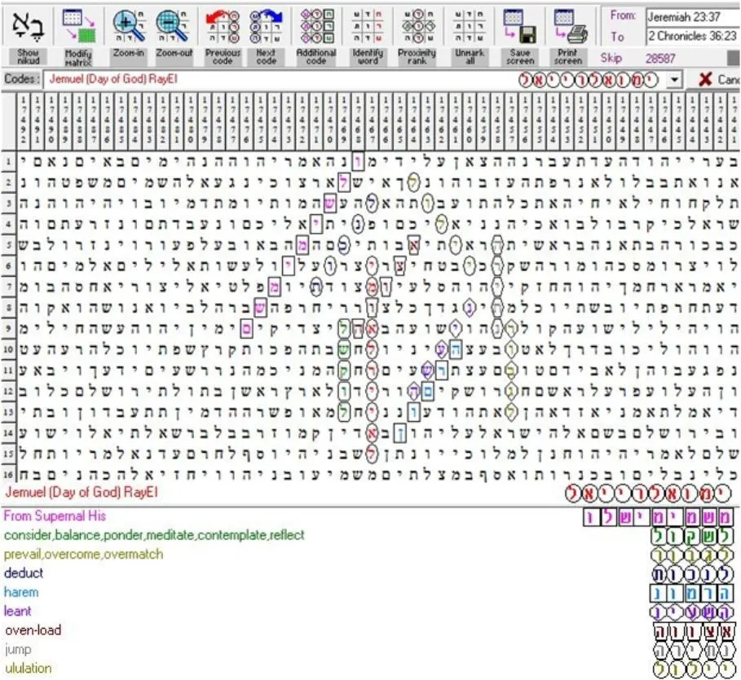
Task: Click the Hebrew letters beside 'deduct'
Action: pos(692,574)
